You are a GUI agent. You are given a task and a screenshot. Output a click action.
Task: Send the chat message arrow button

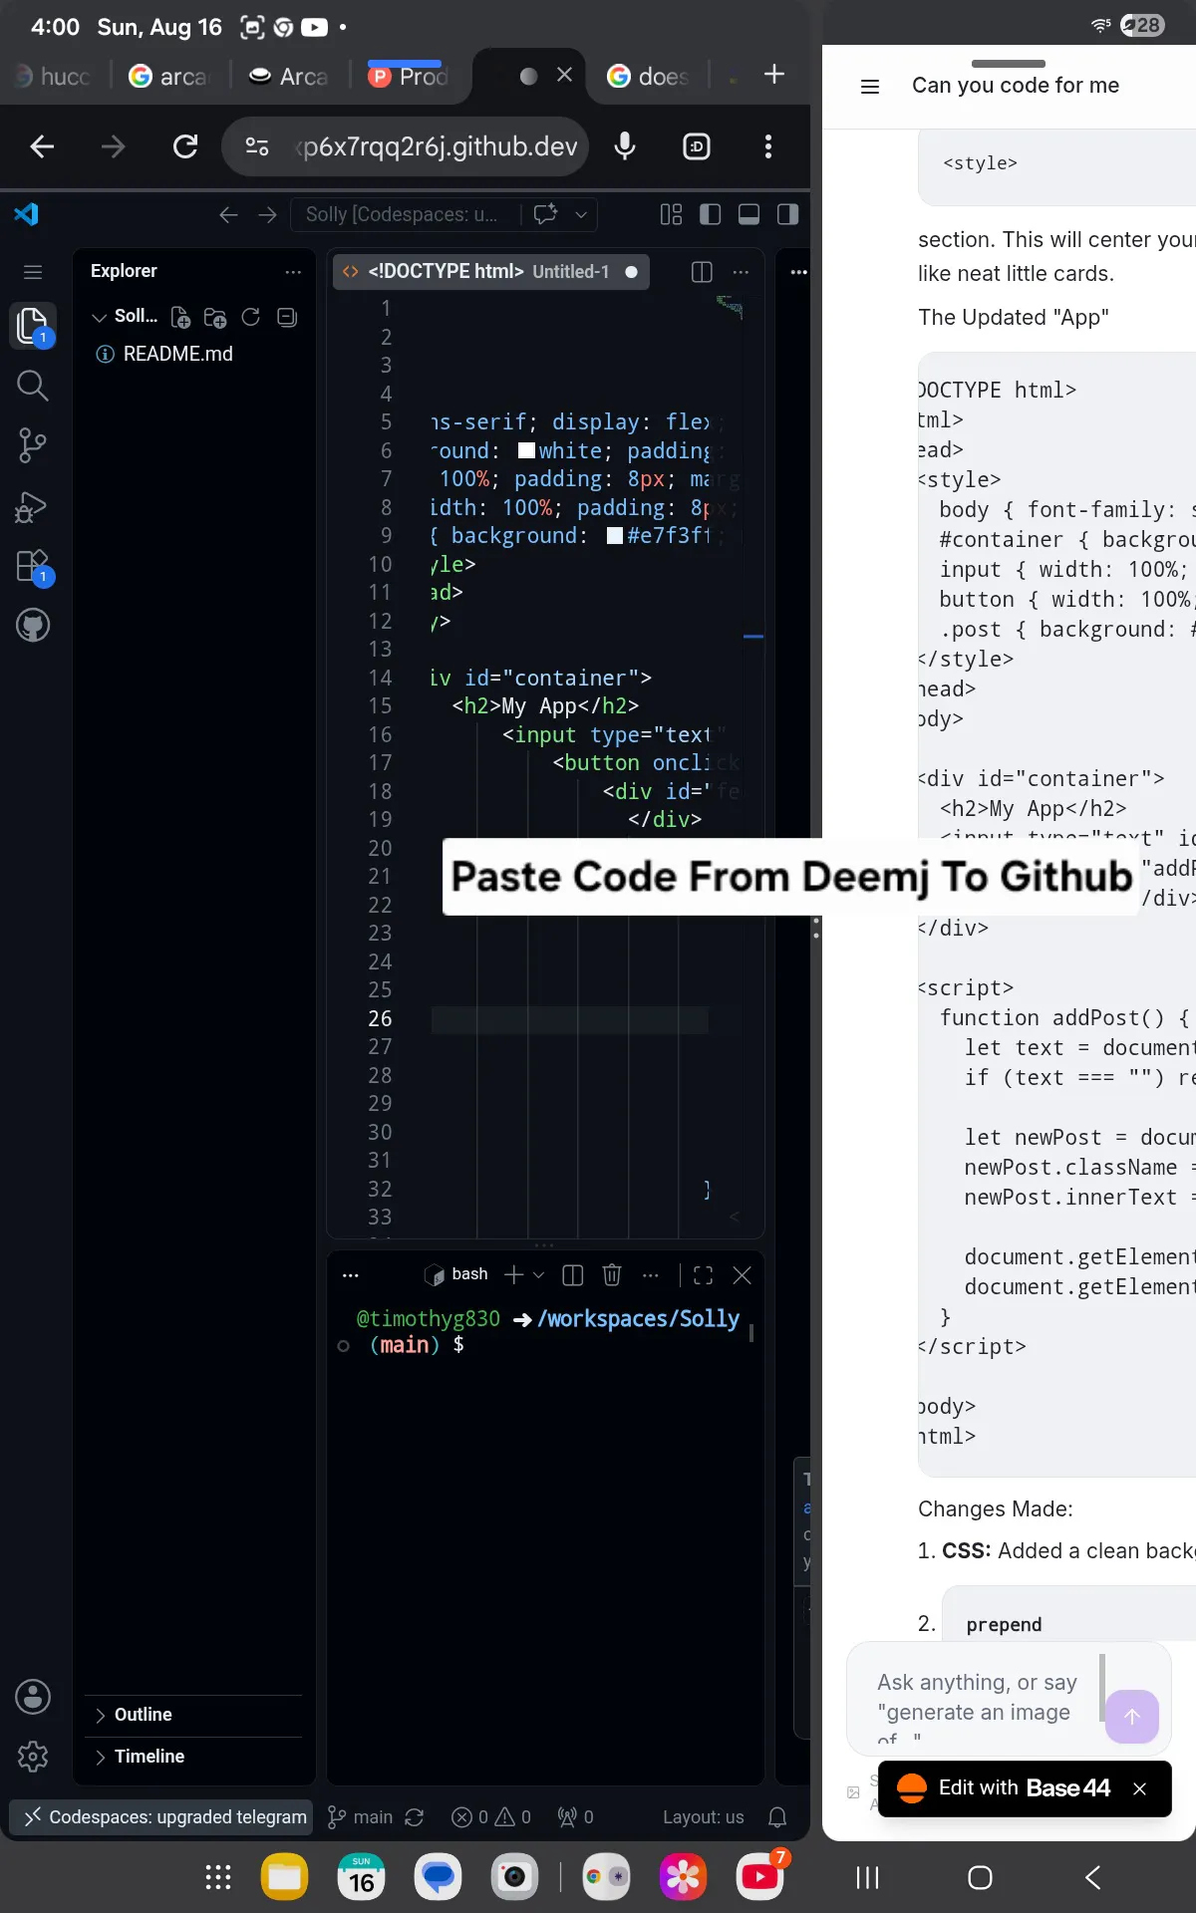[x=1132, y=1716]
